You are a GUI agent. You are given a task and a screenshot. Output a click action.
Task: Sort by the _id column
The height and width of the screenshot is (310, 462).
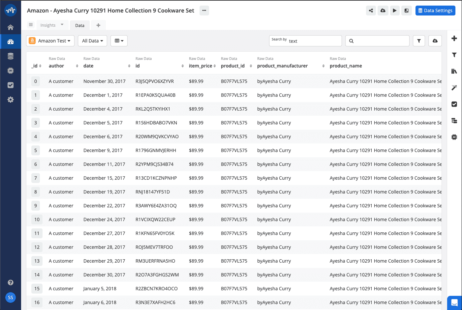click(40, 66)
